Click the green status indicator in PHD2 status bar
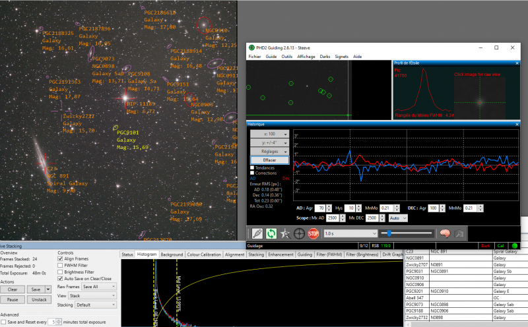Image resolution: width=528 pixels, height=327 pixels. pos(515,246)
